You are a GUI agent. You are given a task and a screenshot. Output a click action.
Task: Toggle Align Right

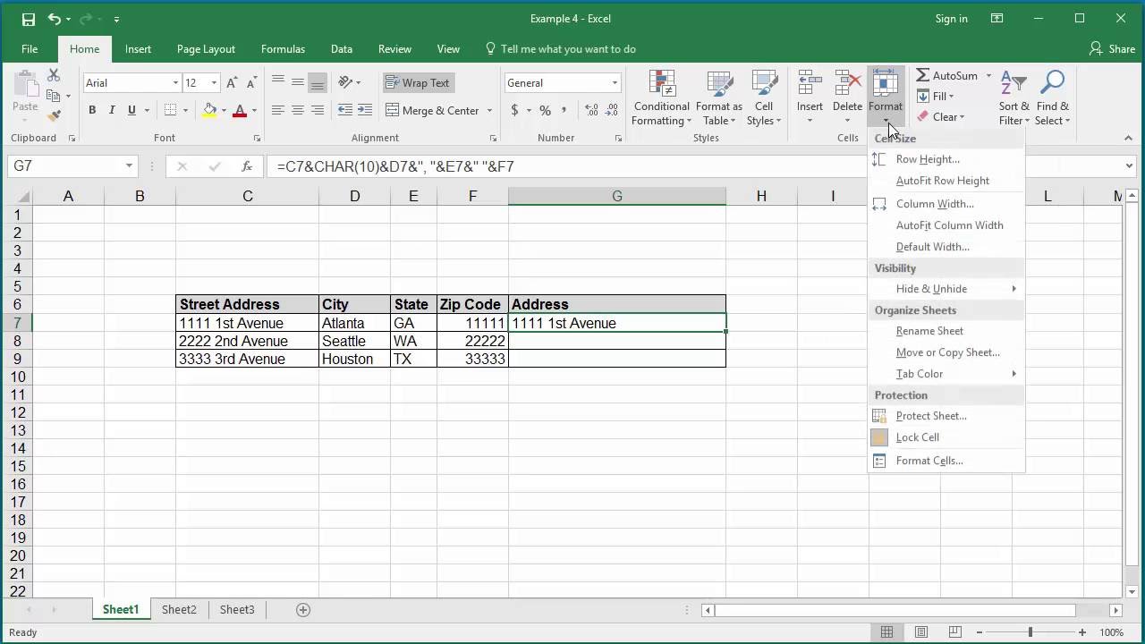tap(318, 110)
